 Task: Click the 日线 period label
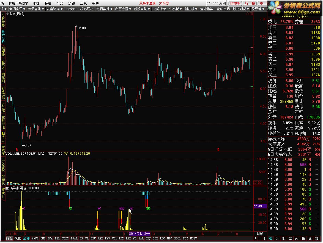coord(260,234)
